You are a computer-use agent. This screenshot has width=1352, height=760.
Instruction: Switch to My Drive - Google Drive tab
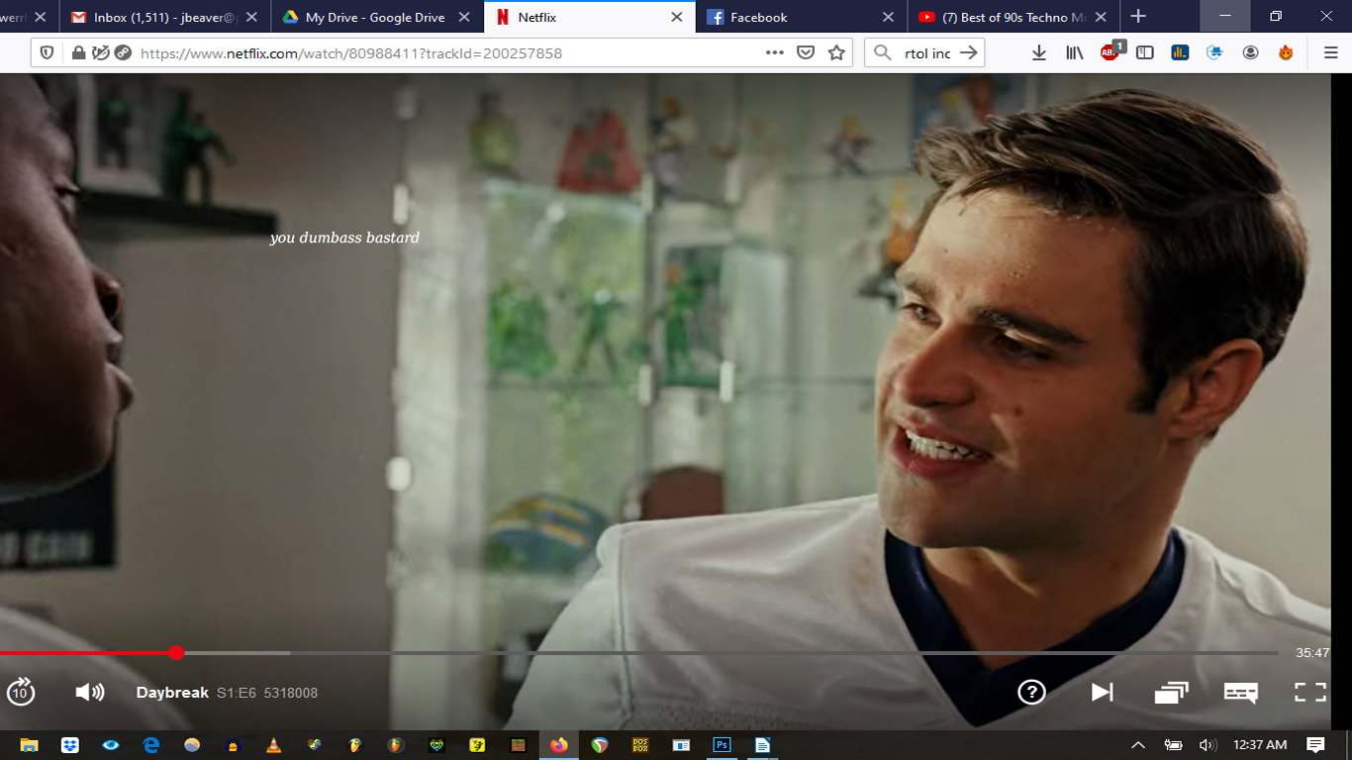pyautogui.click(x=375, y=17)
